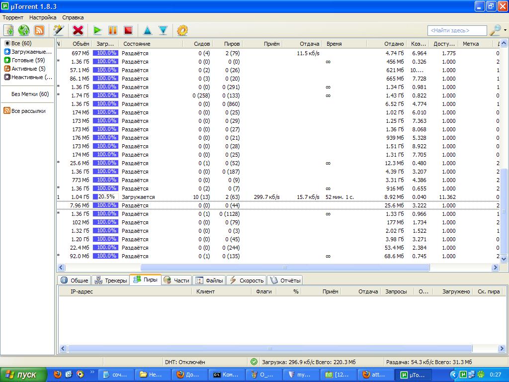Start torrent with the green play icon
Screen dimensions: 509x382
[x=97, y=30]
